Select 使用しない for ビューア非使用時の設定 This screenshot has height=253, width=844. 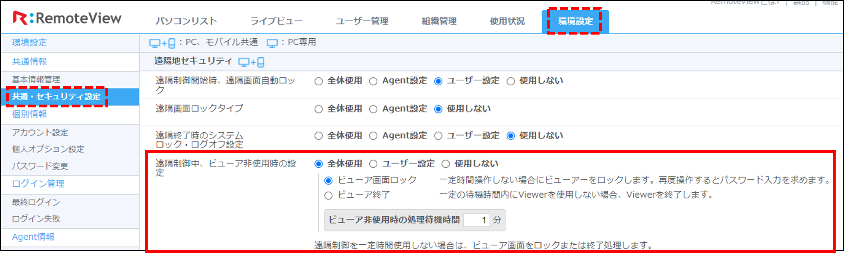[x=446, y=164]
